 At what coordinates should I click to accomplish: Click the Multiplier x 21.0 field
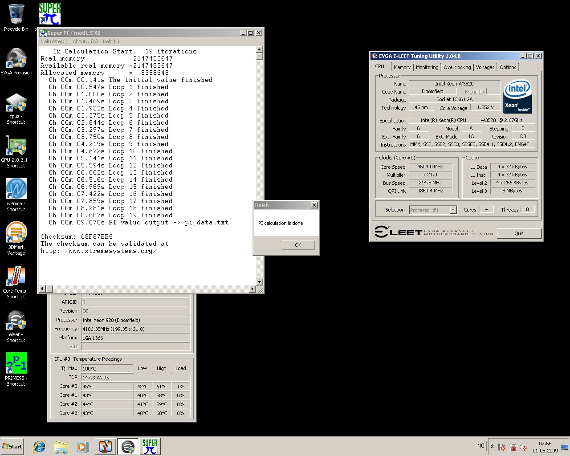point(430,175)
